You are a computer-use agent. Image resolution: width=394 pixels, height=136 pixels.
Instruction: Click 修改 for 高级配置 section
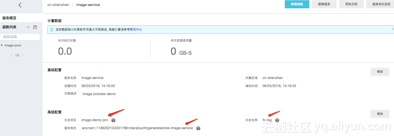[x=380, y=114]
